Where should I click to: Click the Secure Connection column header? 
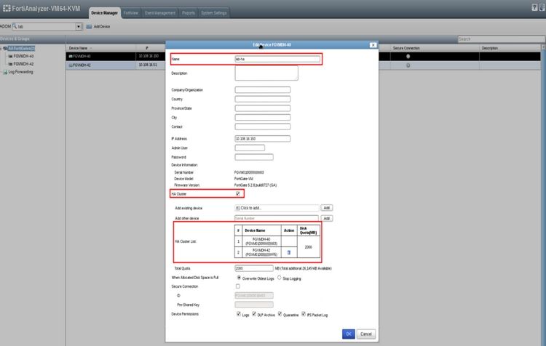point(406,48)
